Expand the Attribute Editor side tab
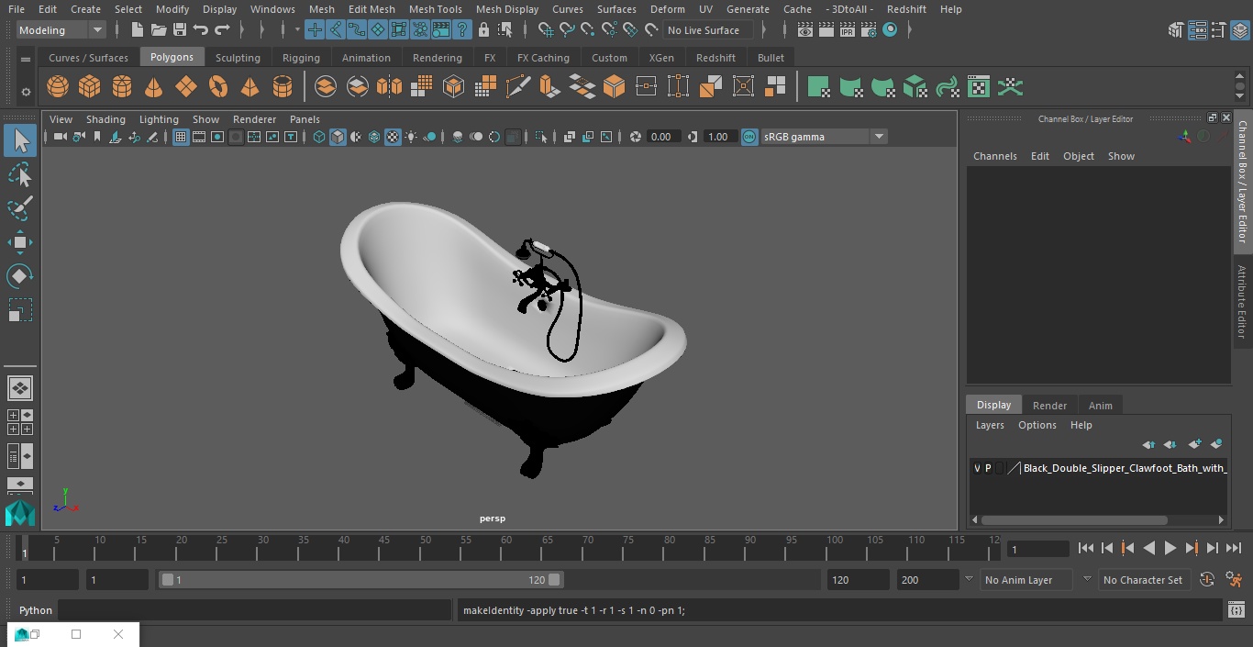 tap(1242, 302)
